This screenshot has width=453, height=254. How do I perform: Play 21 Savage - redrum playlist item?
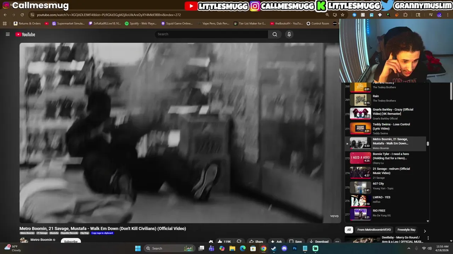tap(386, 173)
